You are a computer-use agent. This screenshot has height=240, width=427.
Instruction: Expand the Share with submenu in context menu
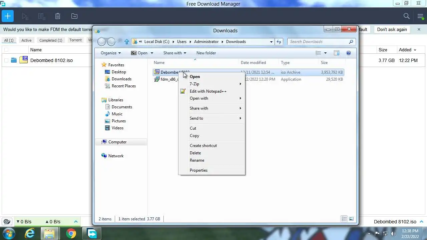point(211,108)
